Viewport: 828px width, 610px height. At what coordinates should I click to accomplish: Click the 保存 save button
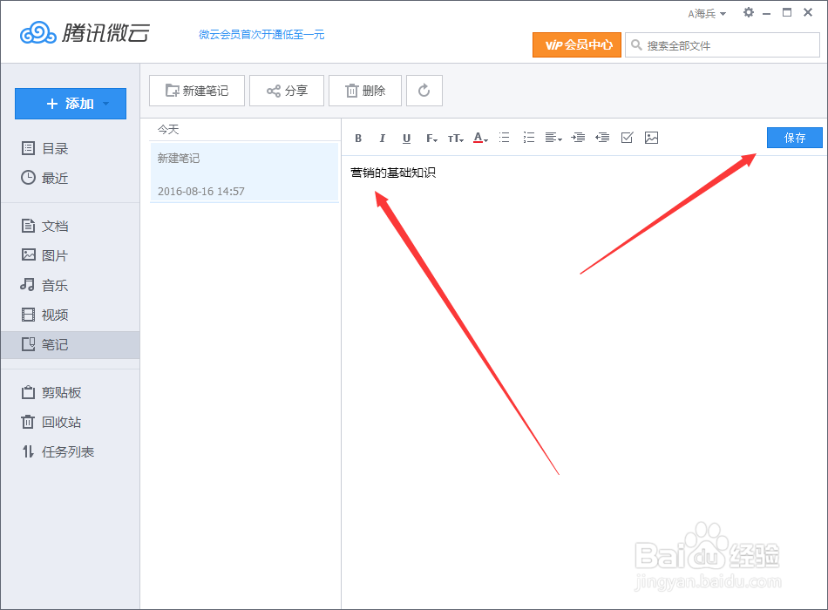[x=794, y=137]
